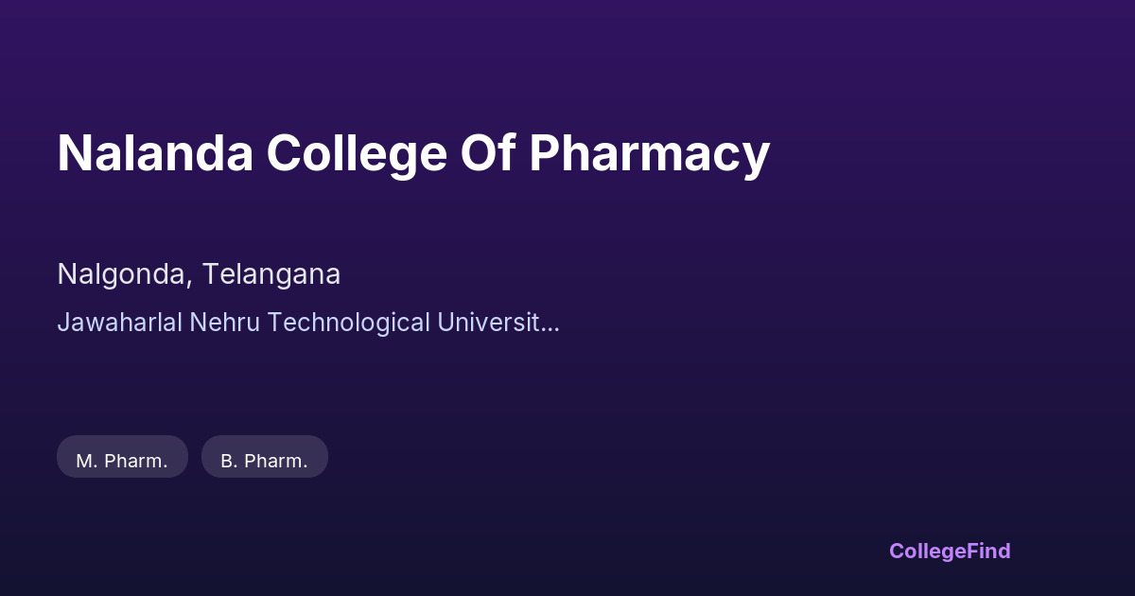The image size is (1135, 596).
Task: Click the word "Pharmacy" in the title
Action: (649, 153)
